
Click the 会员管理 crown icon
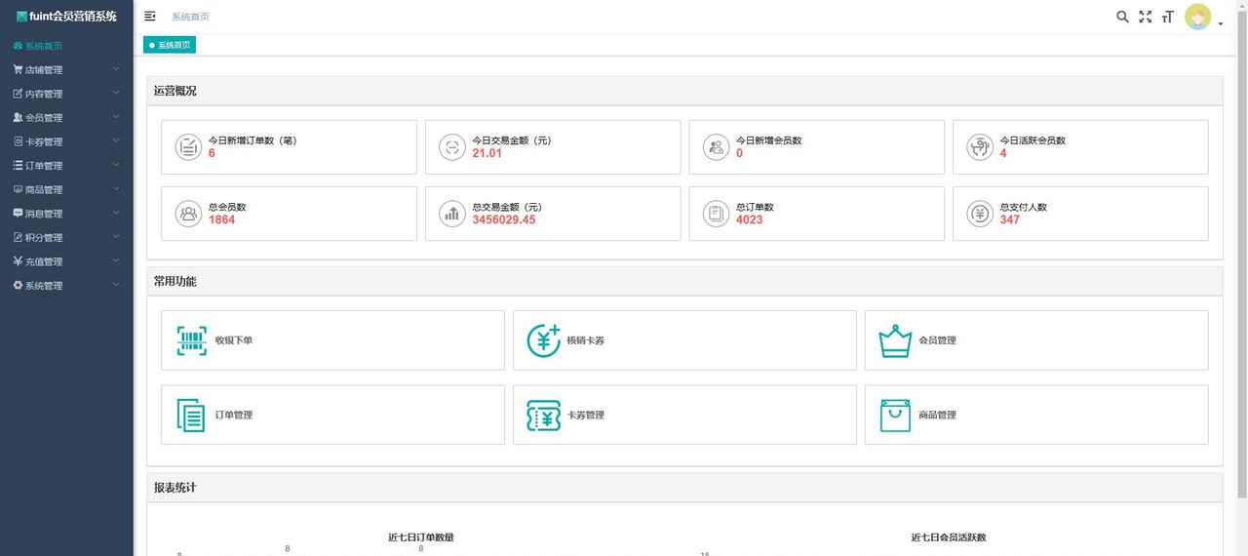tap(895, 340)
